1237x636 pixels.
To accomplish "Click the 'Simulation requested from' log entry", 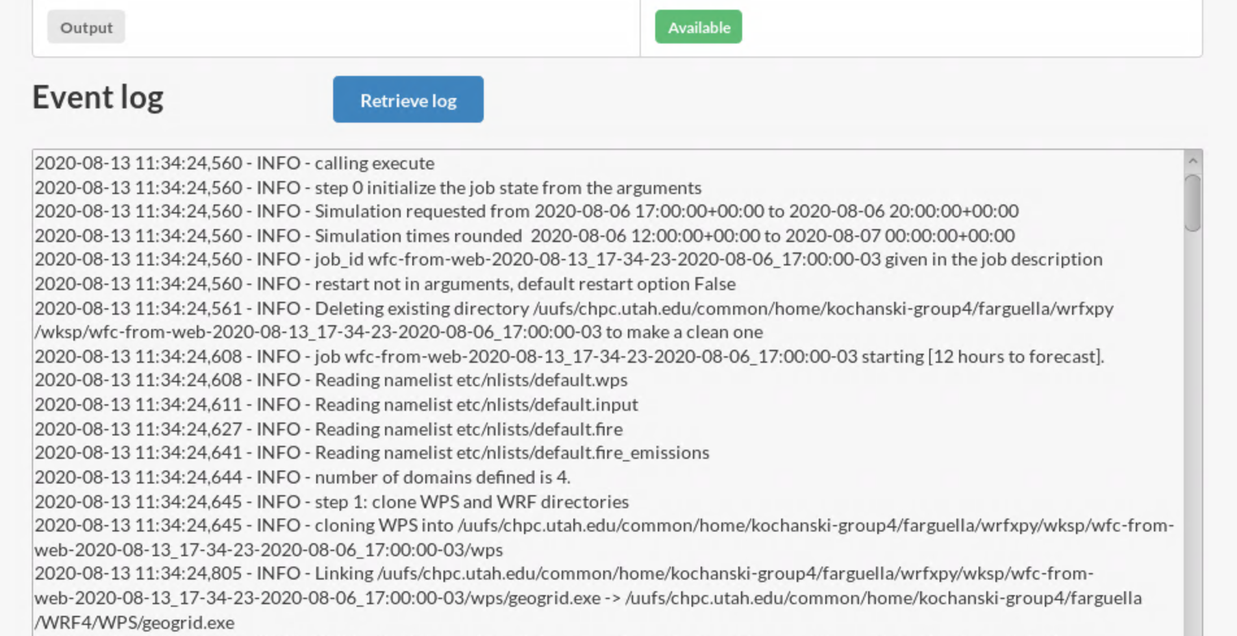I will [527, 211].
